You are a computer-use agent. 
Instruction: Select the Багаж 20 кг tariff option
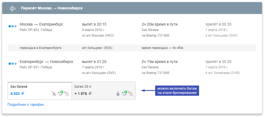click(x=104, y=91)
